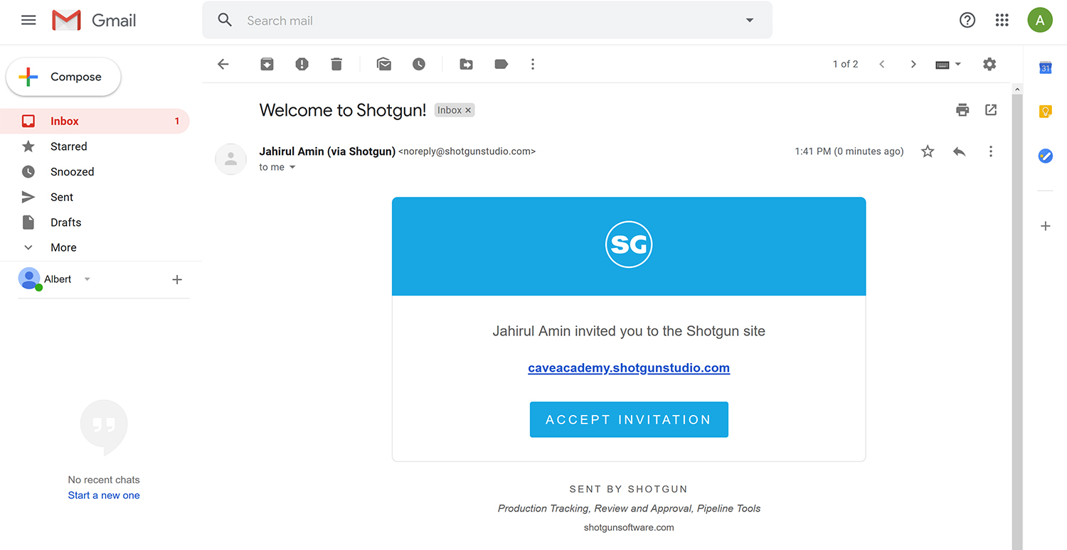Open the Labels icon in the toolbar
The width and height of the screenshot is (1067, 550).
point(501,64)
